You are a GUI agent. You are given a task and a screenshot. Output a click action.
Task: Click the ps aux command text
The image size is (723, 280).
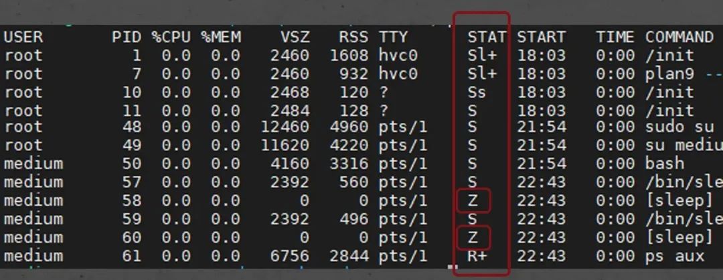point(675,256)
